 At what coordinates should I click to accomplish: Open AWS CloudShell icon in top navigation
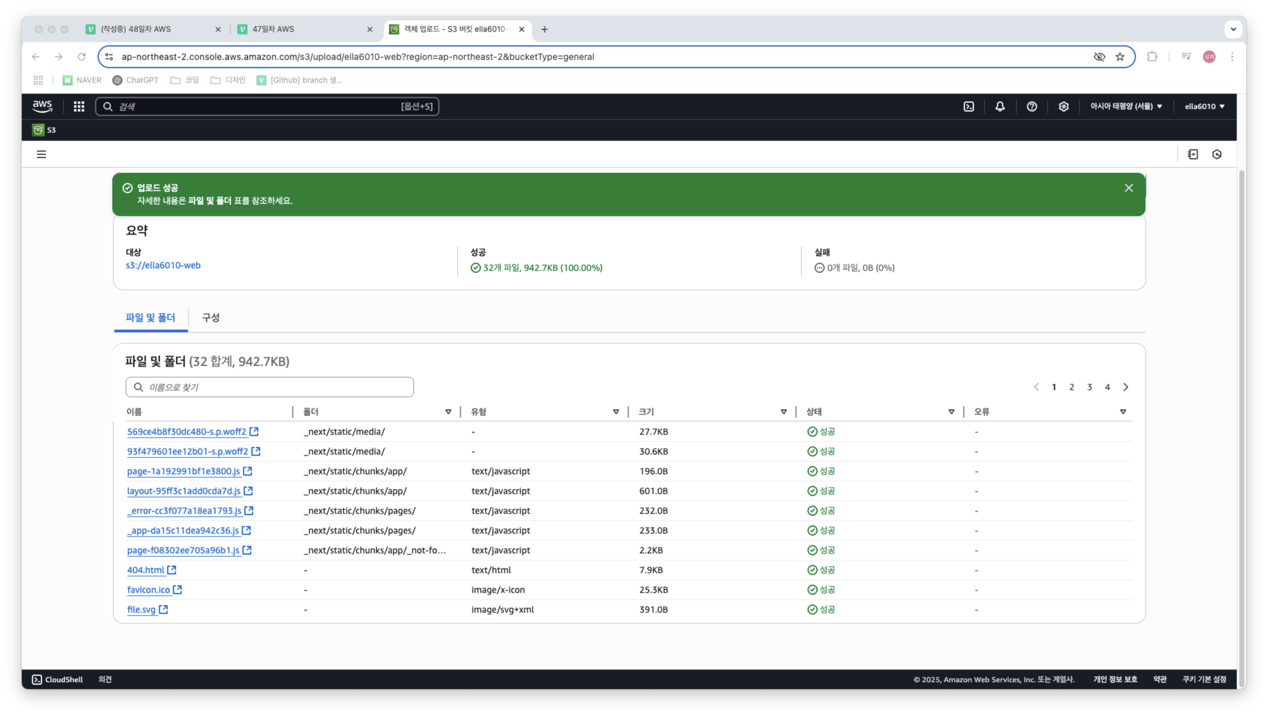968,106
